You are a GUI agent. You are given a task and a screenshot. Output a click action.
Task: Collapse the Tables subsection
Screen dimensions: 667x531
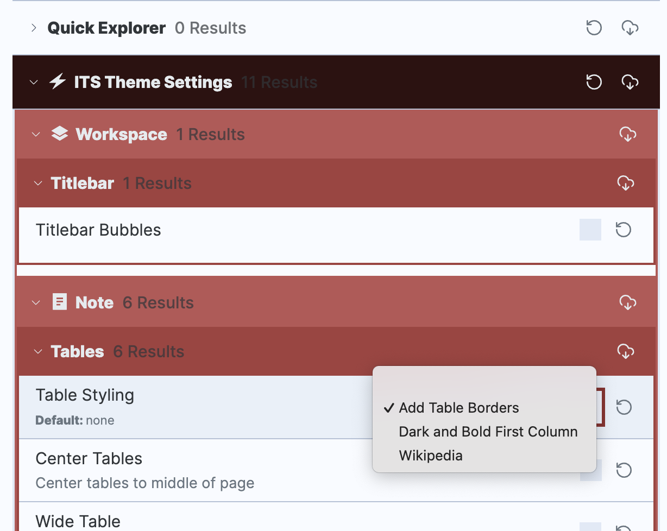click(37, 351)
